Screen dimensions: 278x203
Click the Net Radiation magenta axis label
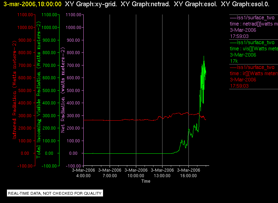click(63, 90)
